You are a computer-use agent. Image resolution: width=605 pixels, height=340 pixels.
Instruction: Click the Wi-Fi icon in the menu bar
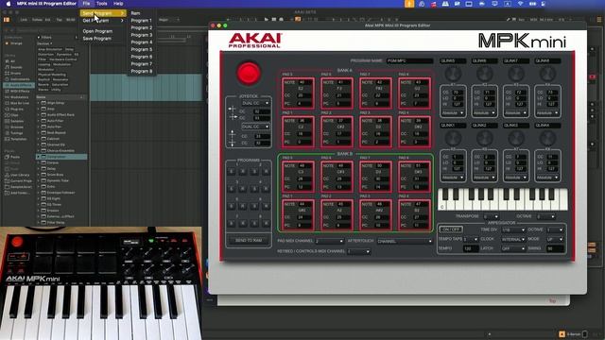[521, 4]
